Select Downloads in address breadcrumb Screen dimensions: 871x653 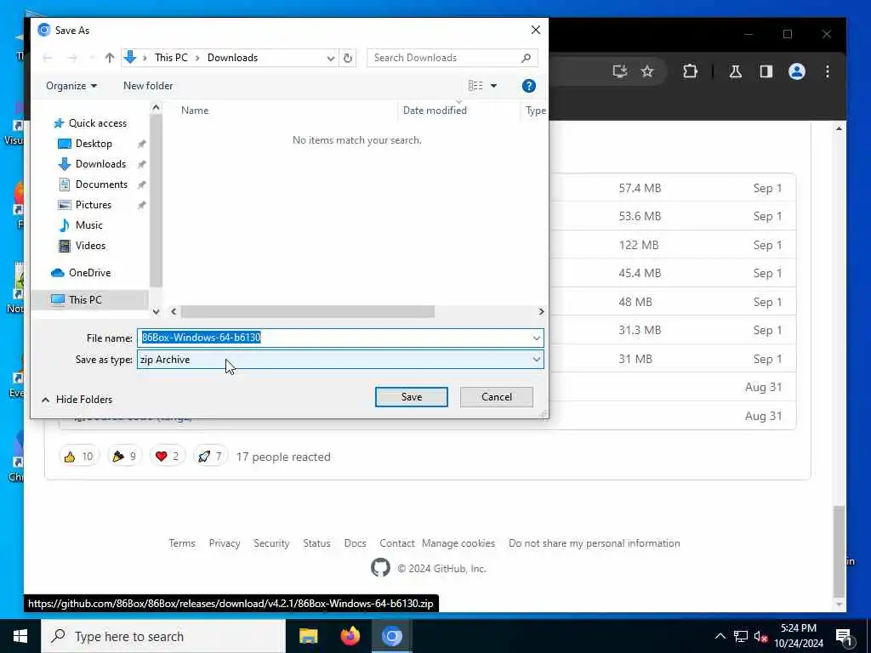232,58
